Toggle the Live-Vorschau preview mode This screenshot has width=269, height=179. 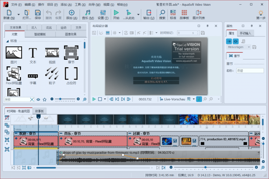pos(172,99)
